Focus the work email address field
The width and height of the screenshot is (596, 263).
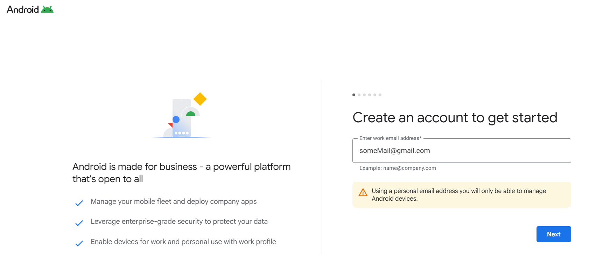pyautogui.click(x=462, y=151)
